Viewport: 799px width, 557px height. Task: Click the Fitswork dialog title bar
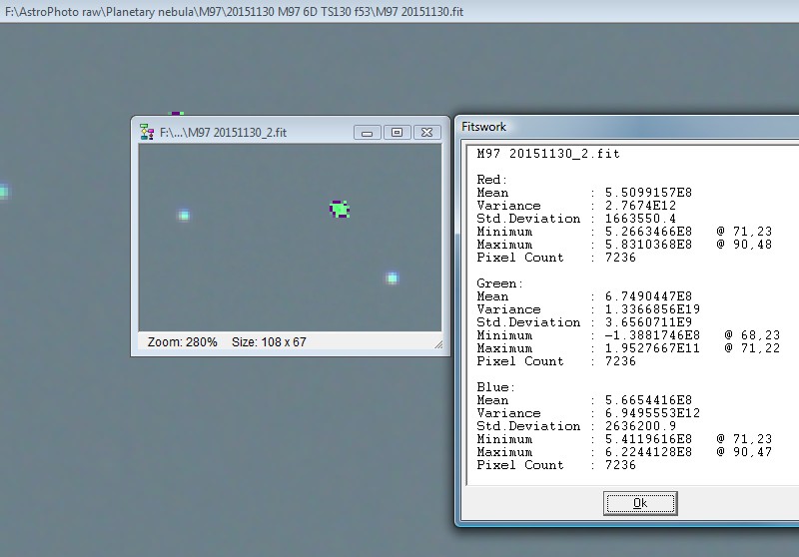click(x=627, y=127)
